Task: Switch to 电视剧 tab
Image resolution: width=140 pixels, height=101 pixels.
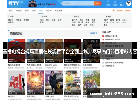Action: (x=19, y=11)
